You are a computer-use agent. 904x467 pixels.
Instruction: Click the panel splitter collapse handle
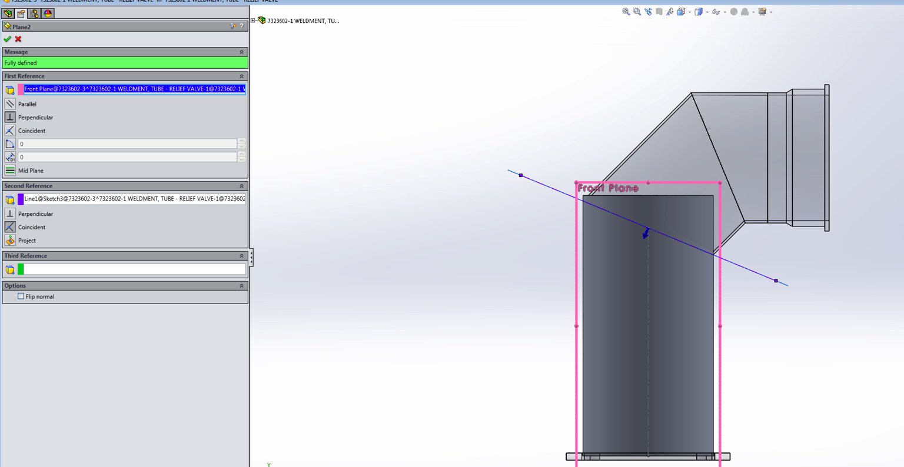coord(251,257)
